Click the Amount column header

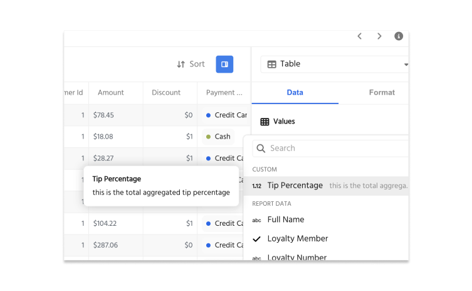point(111,92)
